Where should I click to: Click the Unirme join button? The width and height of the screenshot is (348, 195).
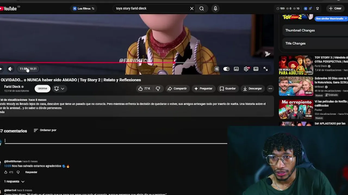coord(42,89)
